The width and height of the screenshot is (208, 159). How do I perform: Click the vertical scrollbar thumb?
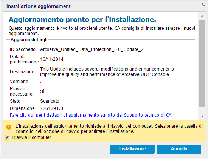point(202,63)
